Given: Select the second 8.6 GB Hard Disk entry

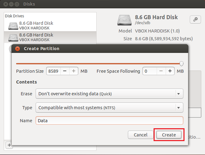Looking at the screenshot, I should click(x=50, y=37).
